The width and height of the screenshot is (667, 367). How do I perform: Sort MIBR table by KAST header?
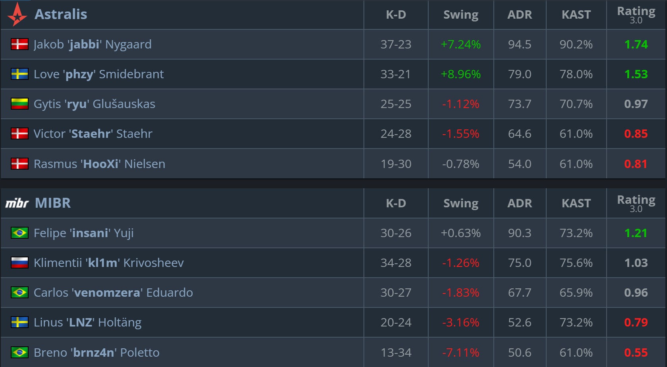point(576,203)
